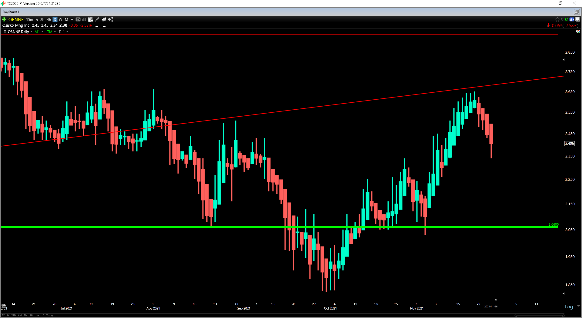Click the Osisko Mng Inc company name
Image resolution: width=582 pixels, height=318 pixels.
click(16, 25)
